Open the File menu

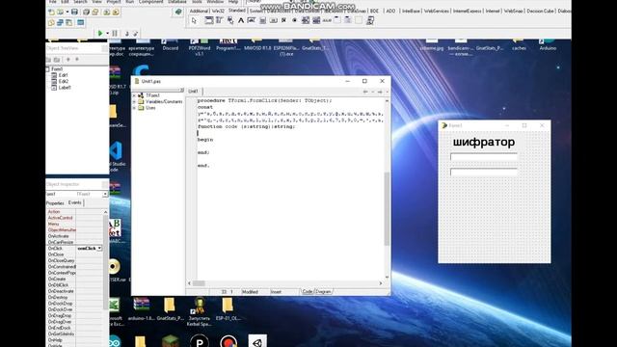click(52, 2)
